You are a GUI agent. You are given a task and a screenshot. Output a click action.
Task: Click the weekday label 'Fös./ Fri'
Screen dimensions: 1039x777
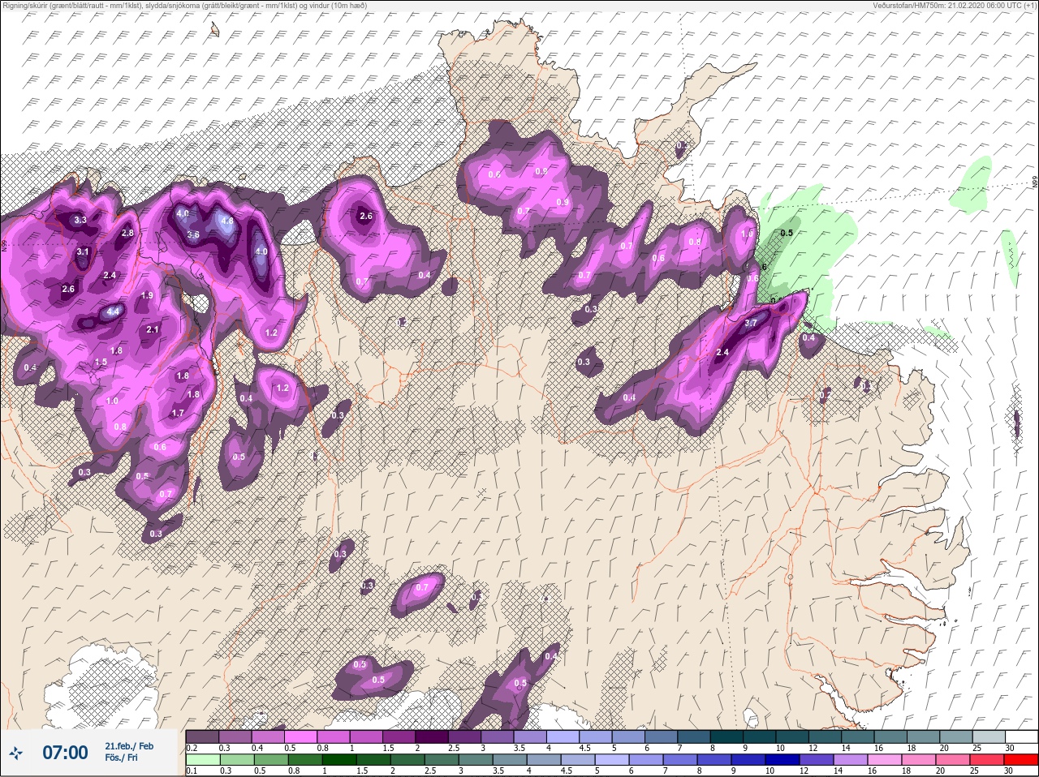point(121,758)
